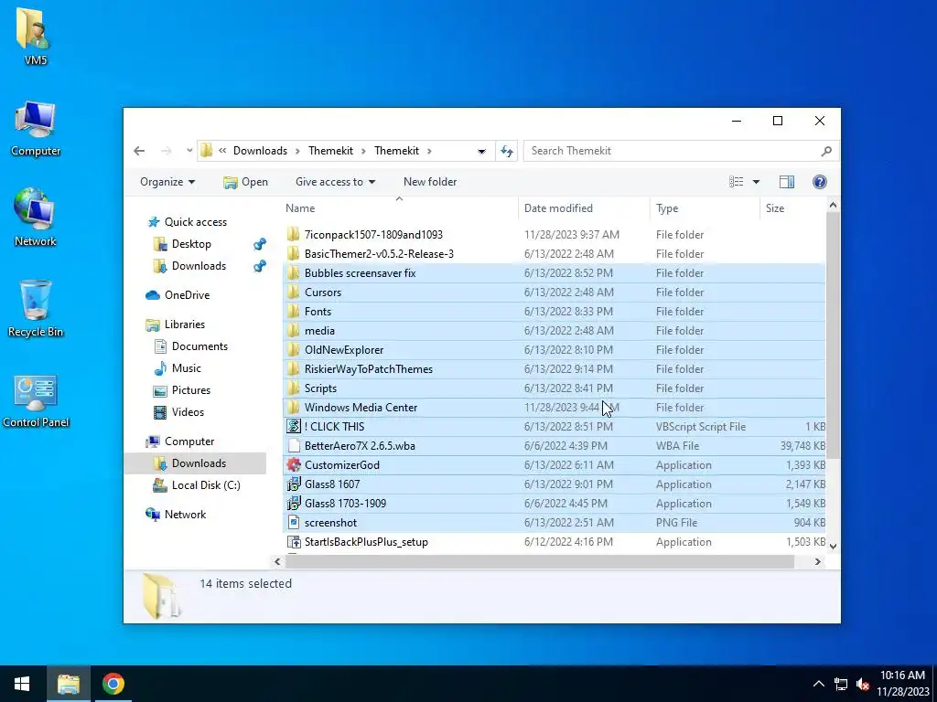
Task: Select the Network desktop icon
Action: point(35,218)
